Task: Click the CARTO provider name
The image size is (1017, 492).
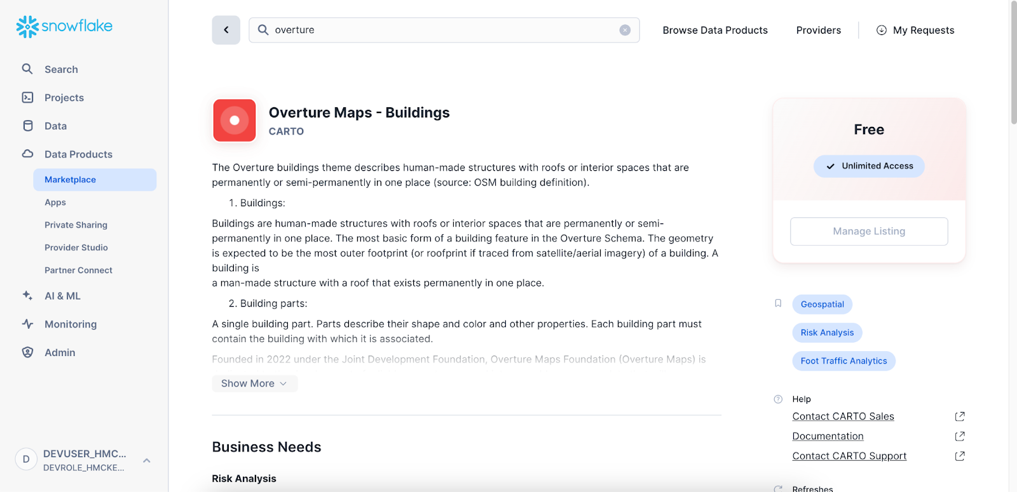Action: coord(286,131)
